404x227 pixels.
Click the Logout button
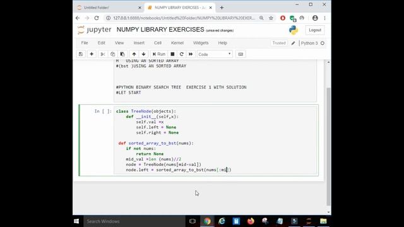(315, 30)
